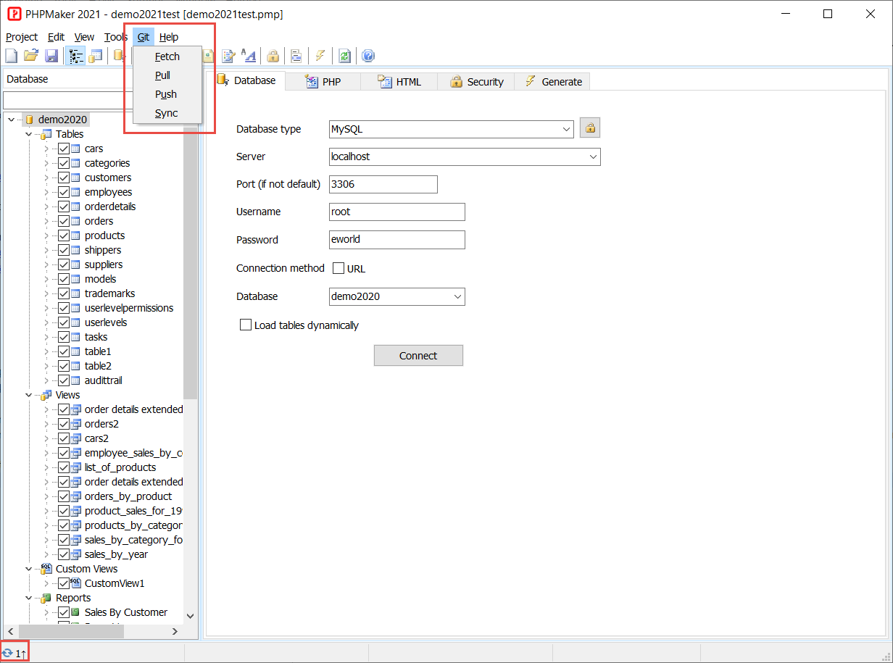Click the SQL icon next to CustomView1
This screenshot has width=893, height=663.
(x=75, y=583)
